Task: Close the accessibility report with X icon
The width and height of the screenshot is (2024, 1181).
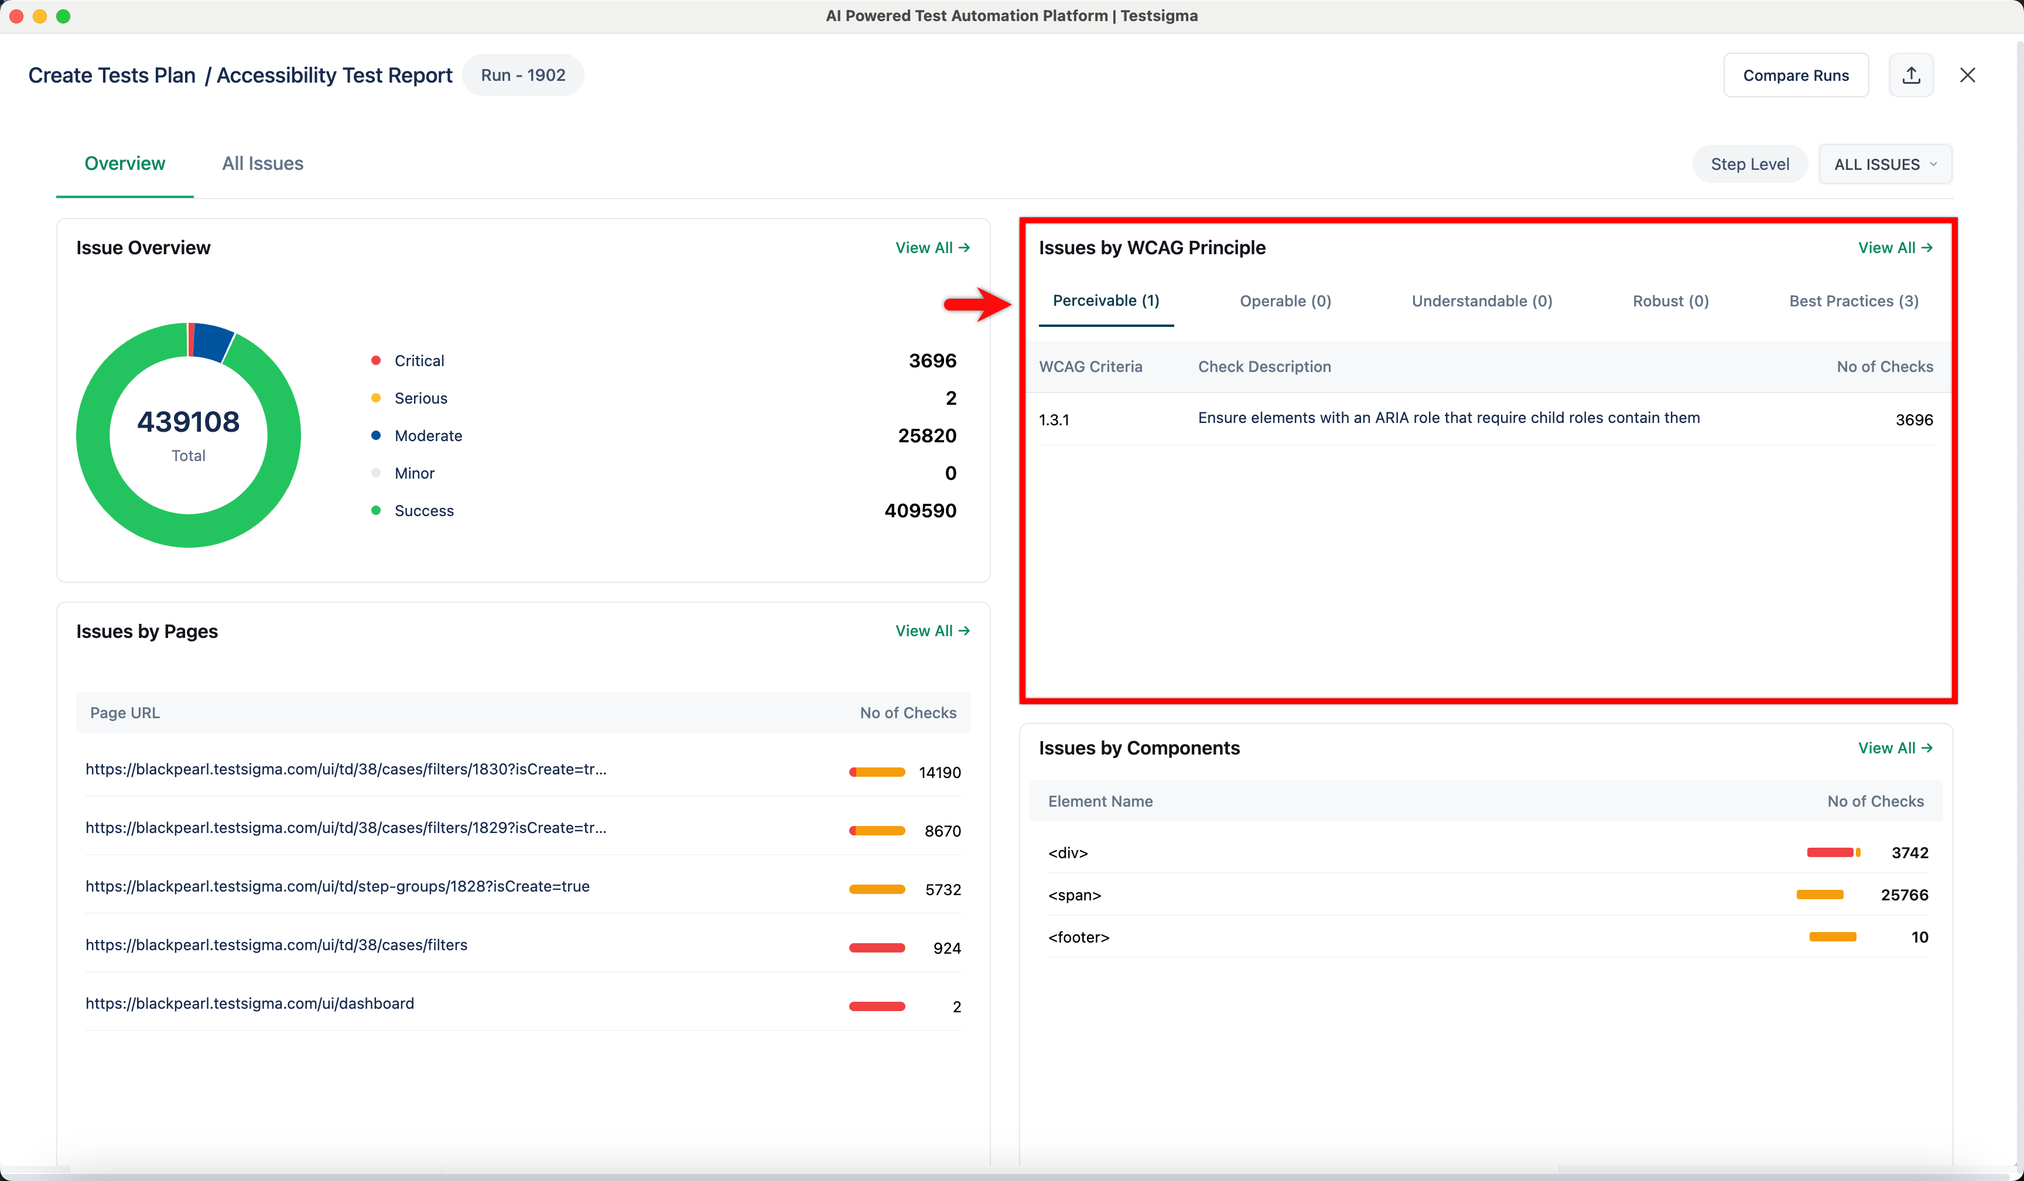Action: click(x=1967, y=75)
